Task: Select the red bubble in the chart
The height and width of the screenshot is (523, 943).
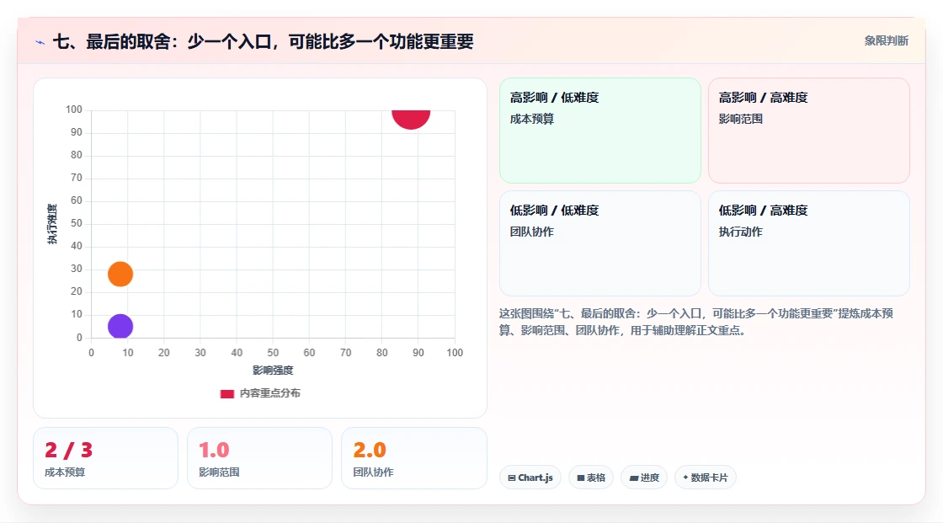Action: tap(412, 119)
